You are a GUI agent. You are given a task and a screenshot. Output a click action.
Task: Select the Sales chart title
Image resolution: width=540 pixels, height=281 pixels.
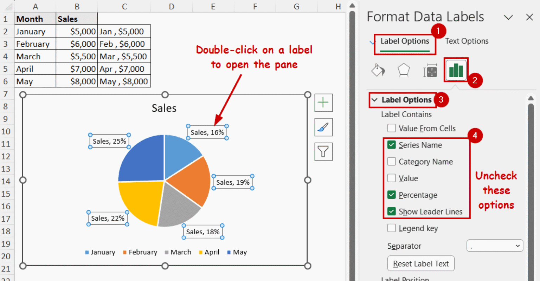coord(164,108)
